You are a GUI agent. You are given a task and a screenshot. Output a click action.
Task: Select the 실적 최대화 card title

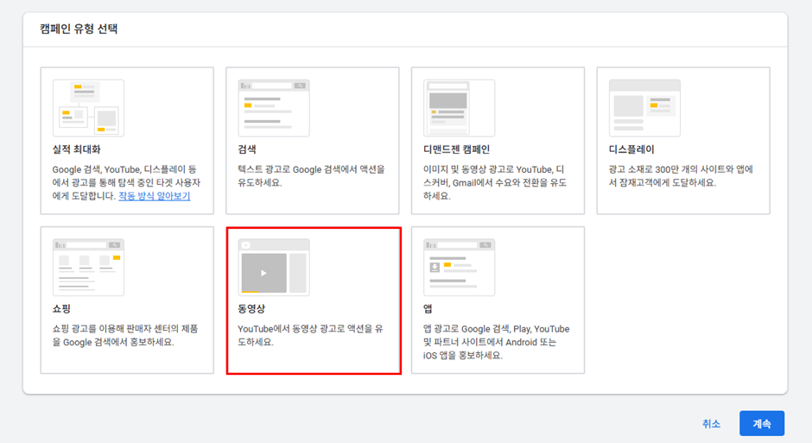pos(77,149)
